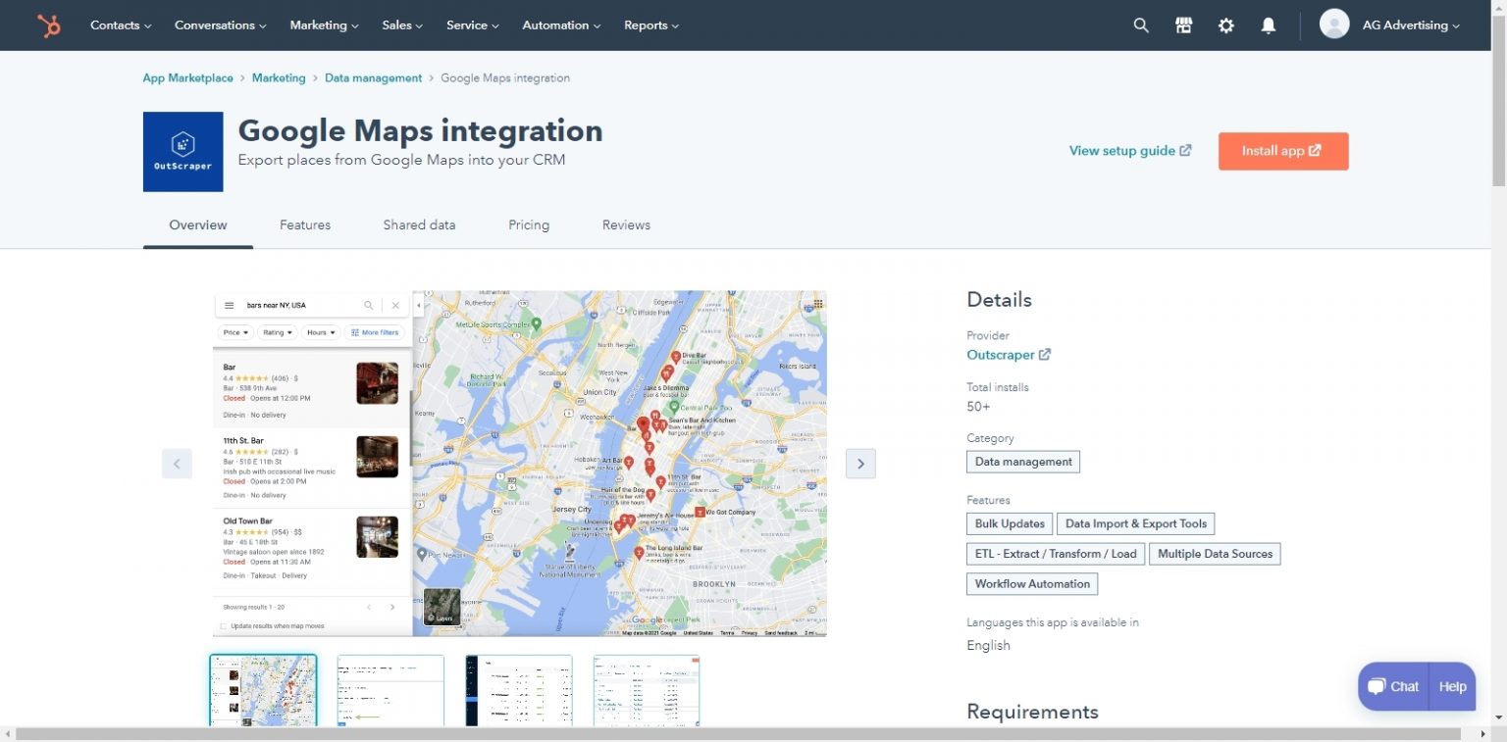Visit the Outscraper provider link
The width and height of the screenshot is (1507, 742).
coord(1002,355)
